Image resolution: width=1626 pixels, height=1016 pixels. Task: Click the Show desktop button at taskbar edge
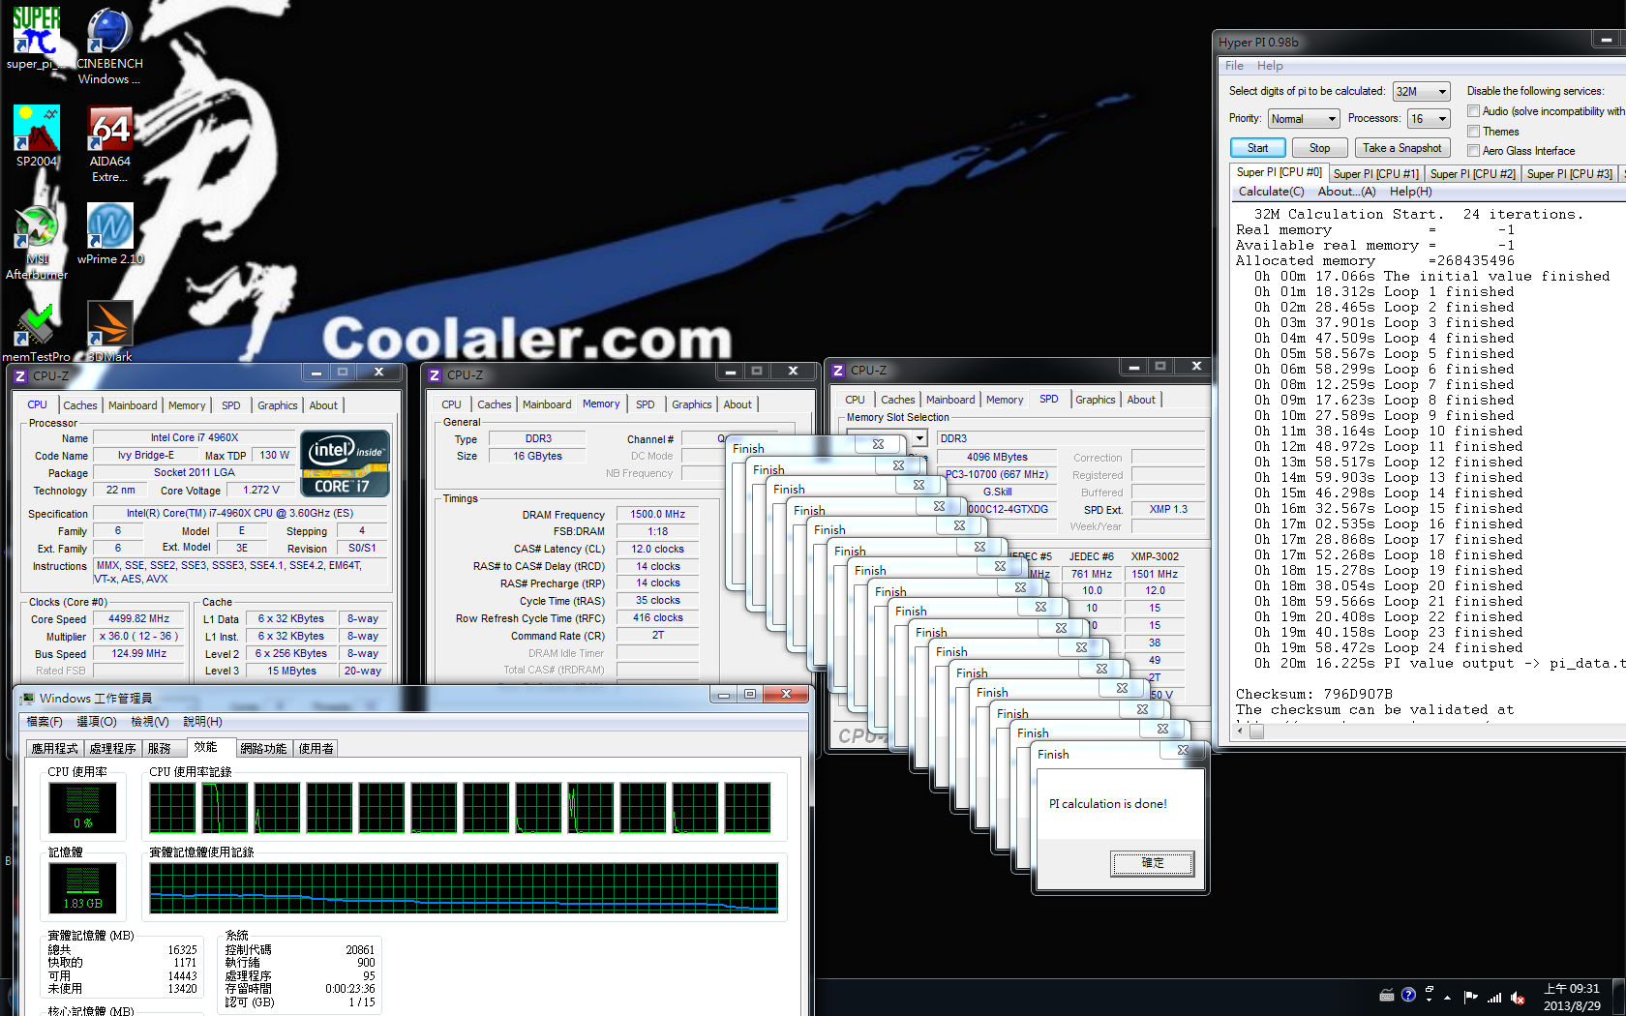click(1619, 997)
